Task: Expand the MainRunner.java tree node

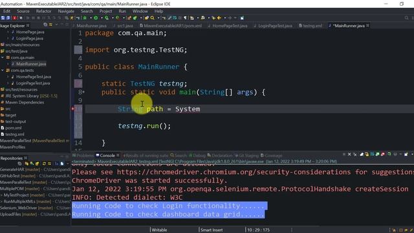Action: (8, 64)
